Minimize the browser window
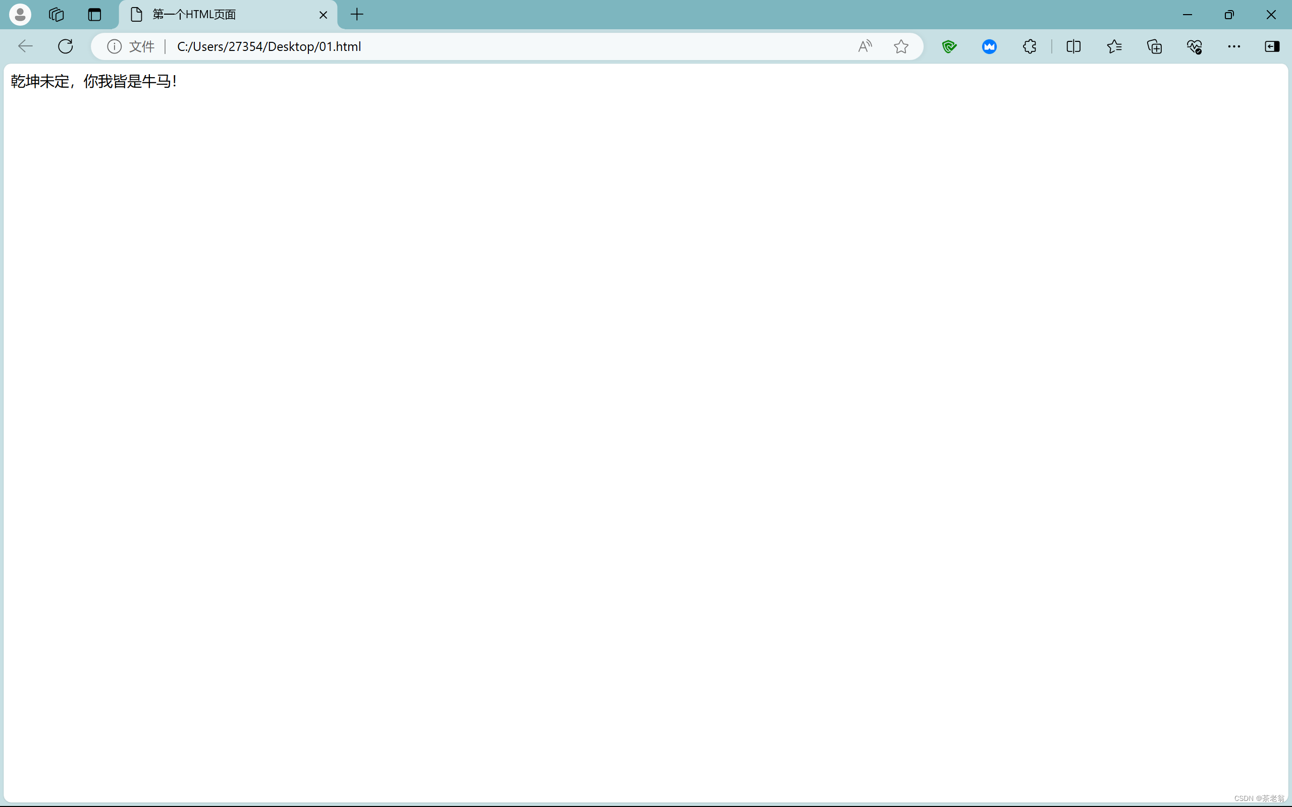 pyautogui.click(x=1188, y=15)
